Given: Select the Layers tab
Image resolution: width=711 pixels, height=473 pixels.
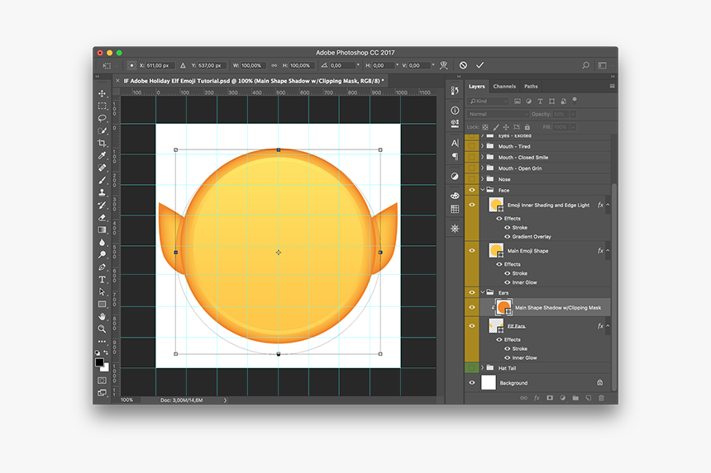Looking at the screenshot, I should pyautogui.click(x=476, y=86).
